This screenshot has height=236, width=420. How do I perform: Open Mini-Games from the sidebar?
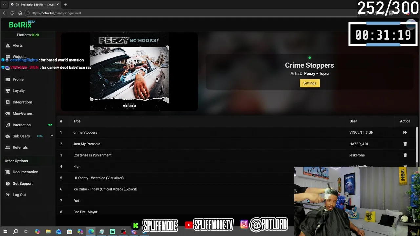(x=23, y=113)
